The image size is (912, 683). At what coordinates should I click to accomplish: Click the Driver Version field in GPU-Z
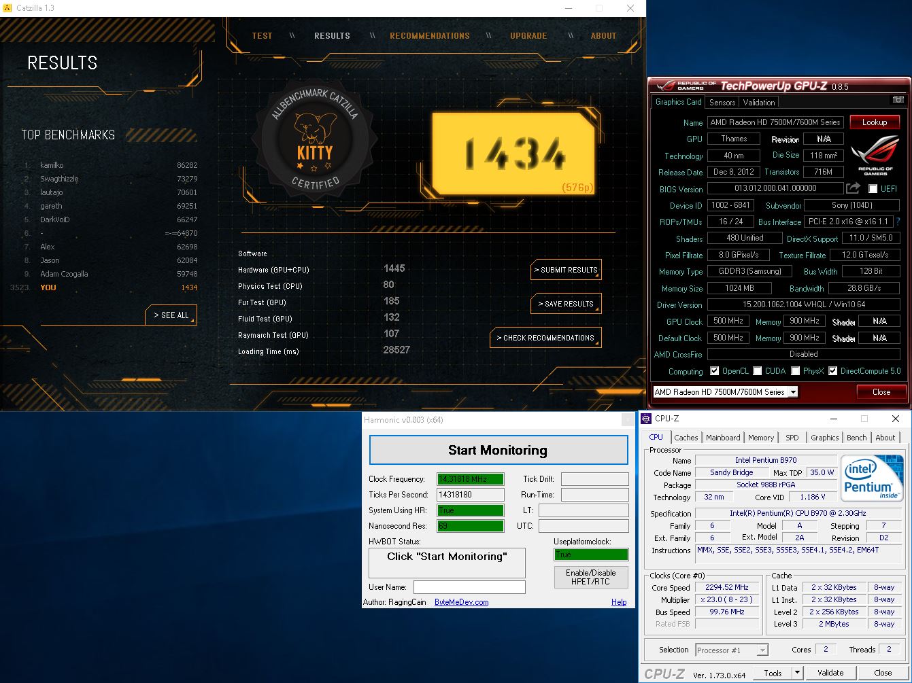tap(803, 304)
